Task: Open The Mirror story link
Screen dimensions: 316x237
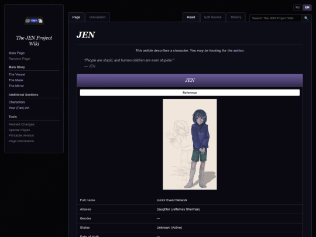Action: 16,85
